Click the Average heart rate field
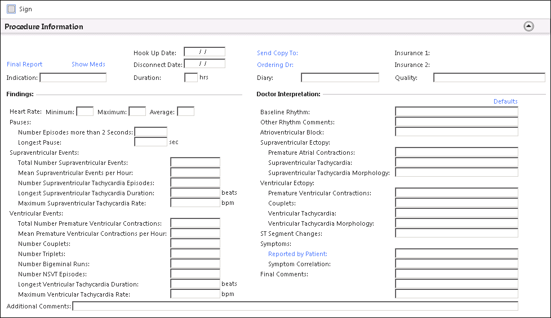This screenshot has width=551, height=318. (x=185, y=111)
